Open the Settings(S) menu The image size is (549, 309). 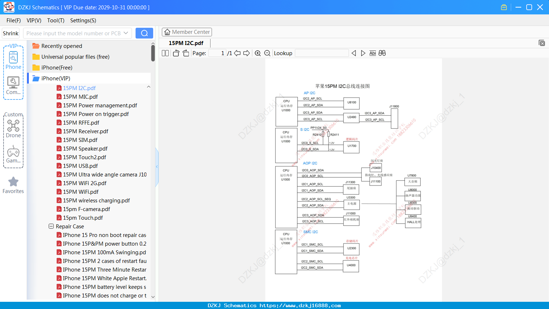(x=83, y=21)
